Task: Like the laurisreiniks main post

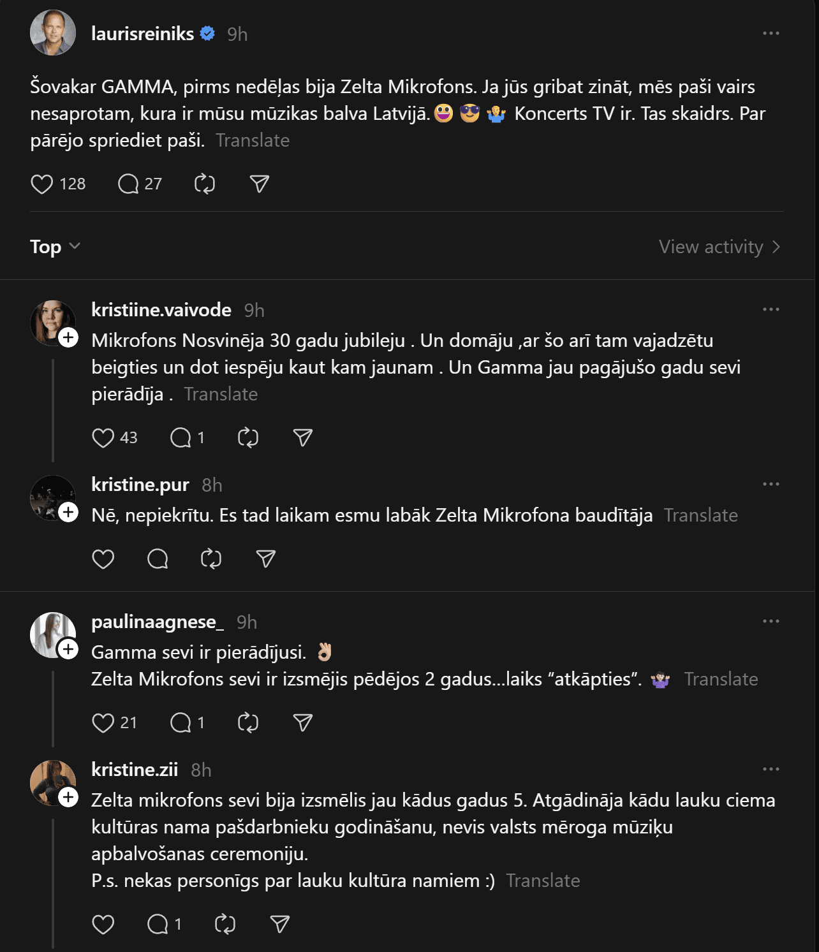Action: (x=42, y=184)
